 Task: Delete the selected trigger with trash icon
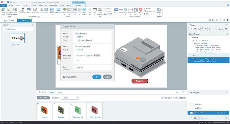click(x=206, y=29)
